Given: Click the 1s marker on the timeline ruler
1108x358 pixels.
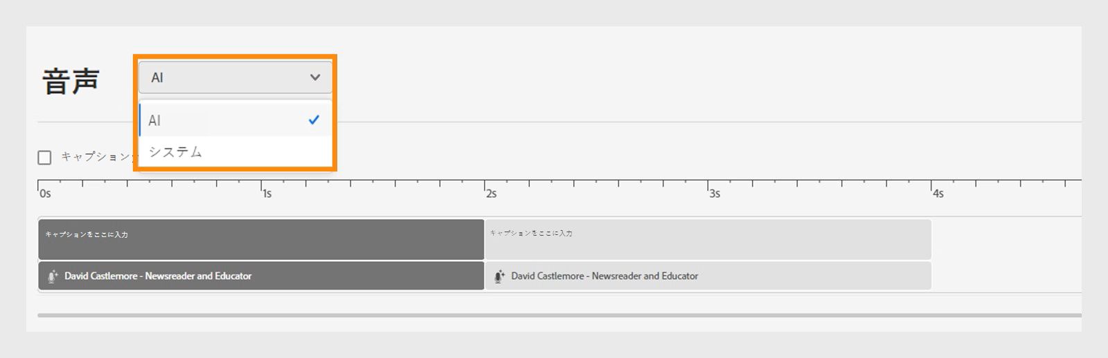Looking at the screenshot, I should tap(267, 194).
